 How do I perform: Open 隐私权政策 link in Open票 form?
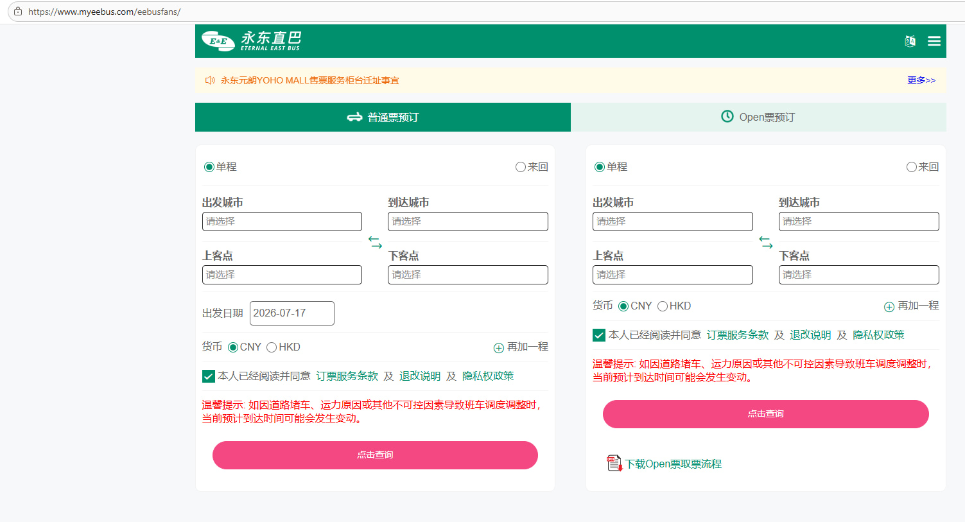point(878,335)
